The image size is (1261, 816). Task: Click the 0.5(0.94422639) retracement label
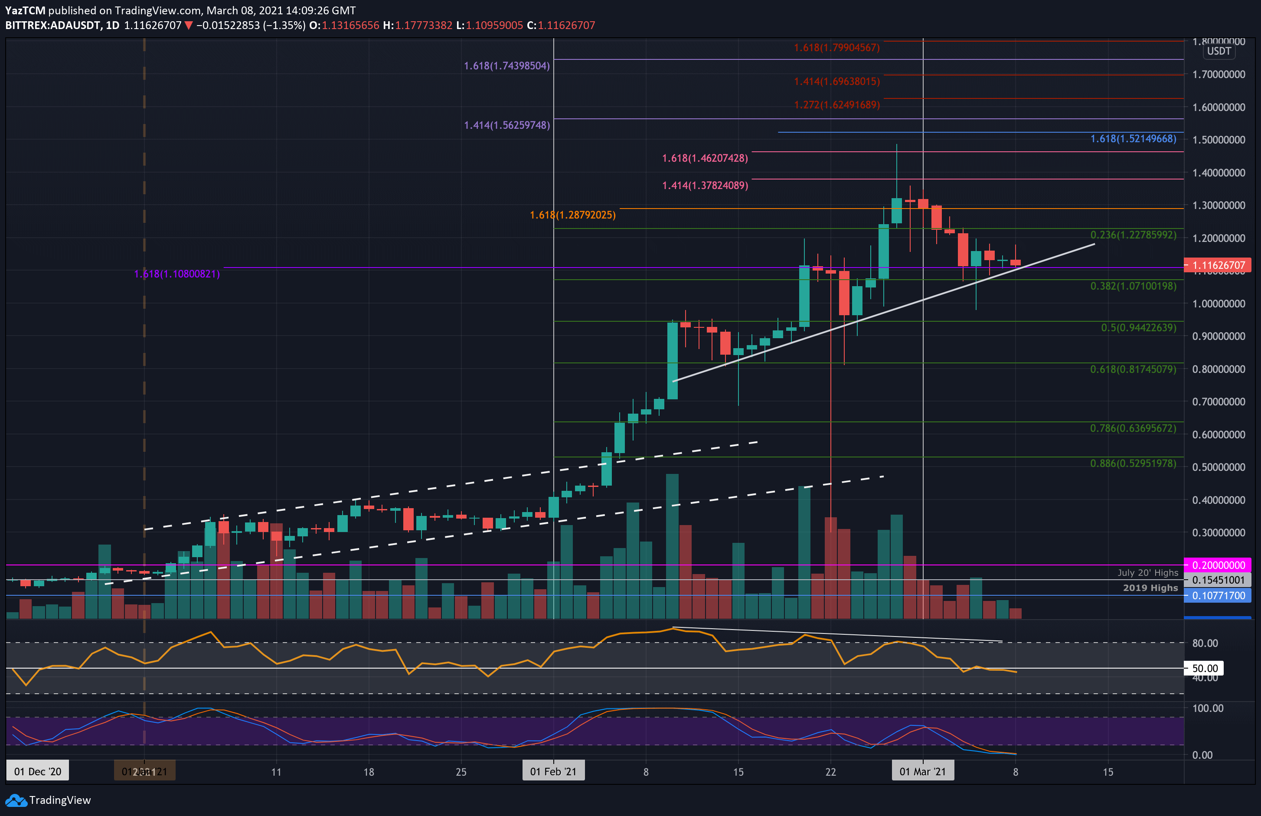point(1138,327)
